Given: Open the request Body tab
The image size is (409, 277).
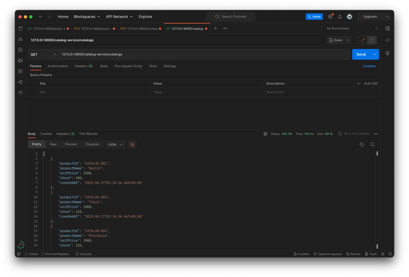Looking at the screenshot, I should coord(104,66).
